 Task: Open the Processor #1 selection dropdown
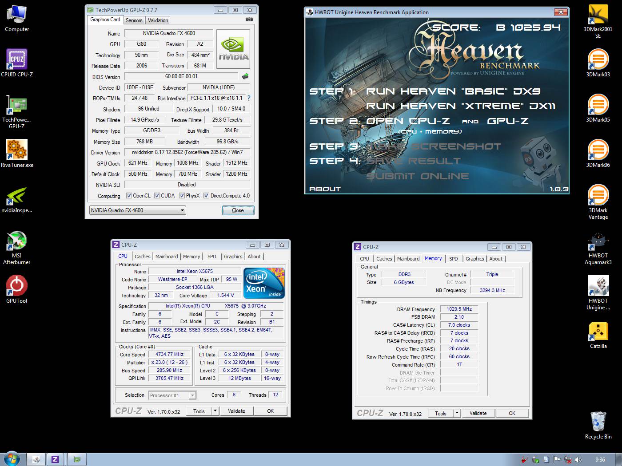click(172, 395)
